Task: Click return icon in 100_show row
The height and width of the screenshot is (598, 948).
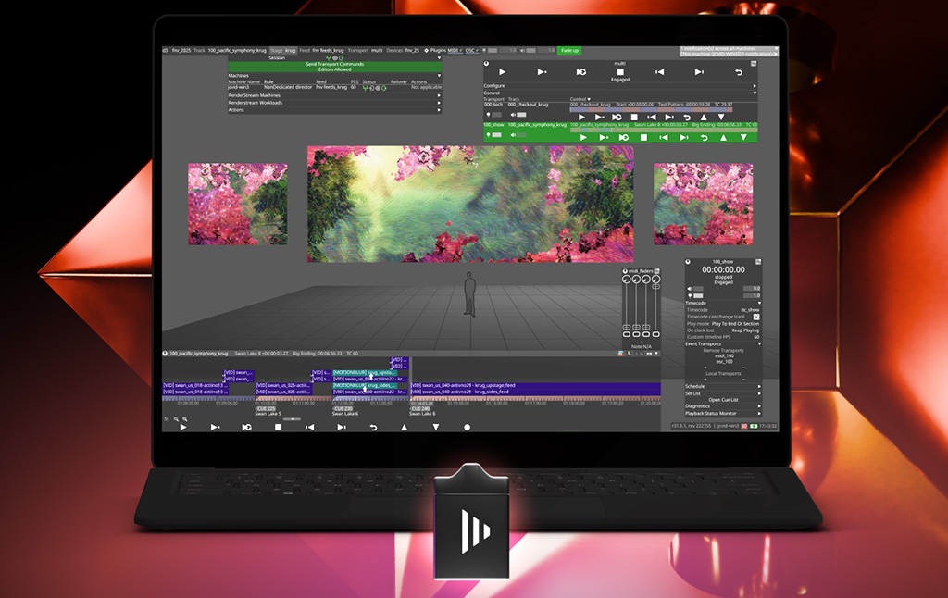Action: pyautogui.click(x=704, y=137)
